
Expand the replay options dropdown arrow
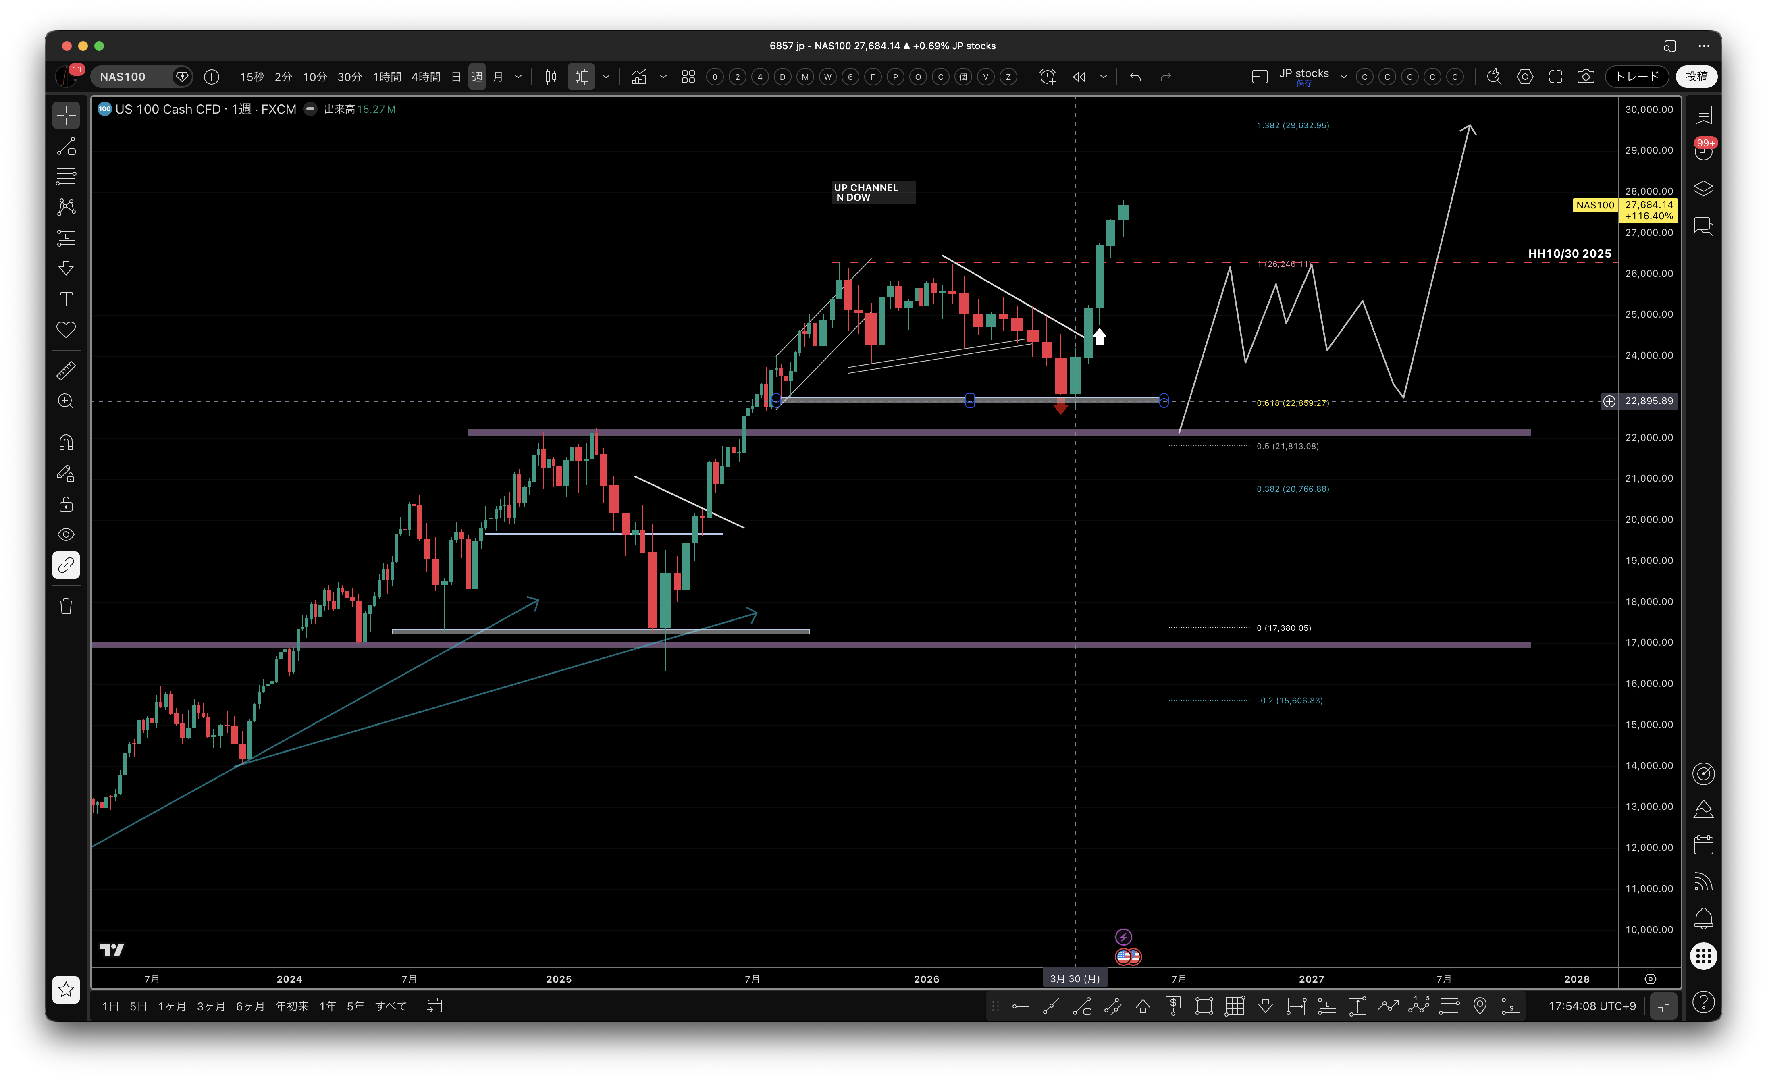tap(1103, 77)
